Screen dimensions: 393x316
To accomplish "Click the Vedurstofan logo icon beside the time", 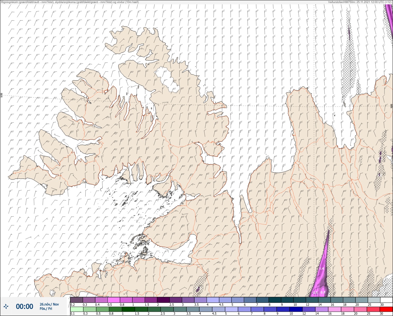I will (x=6, y=306).
